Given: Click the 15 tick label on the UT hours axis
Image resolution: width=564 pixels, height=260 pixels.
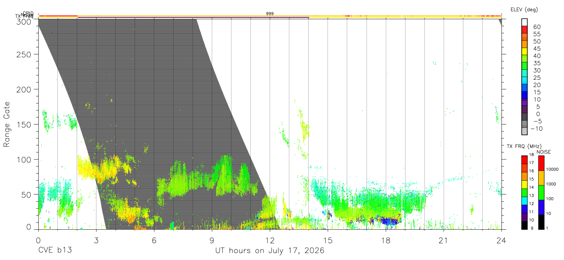Looking at the screenshot, I should 328,240.
